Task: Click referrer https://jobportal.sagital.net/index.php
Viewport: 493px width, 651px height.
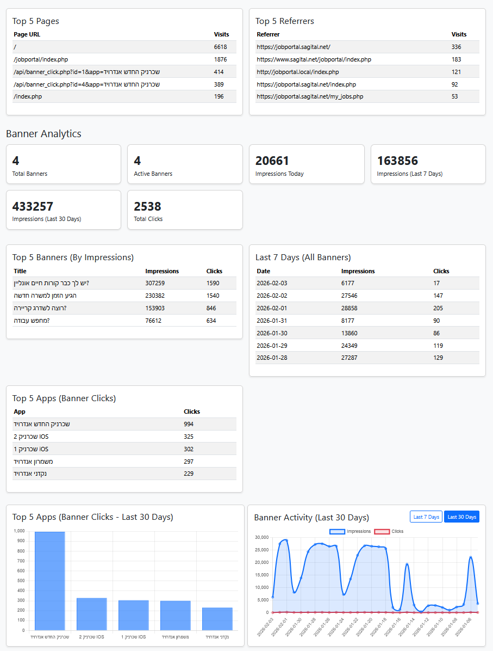Action: pos(307,84)
